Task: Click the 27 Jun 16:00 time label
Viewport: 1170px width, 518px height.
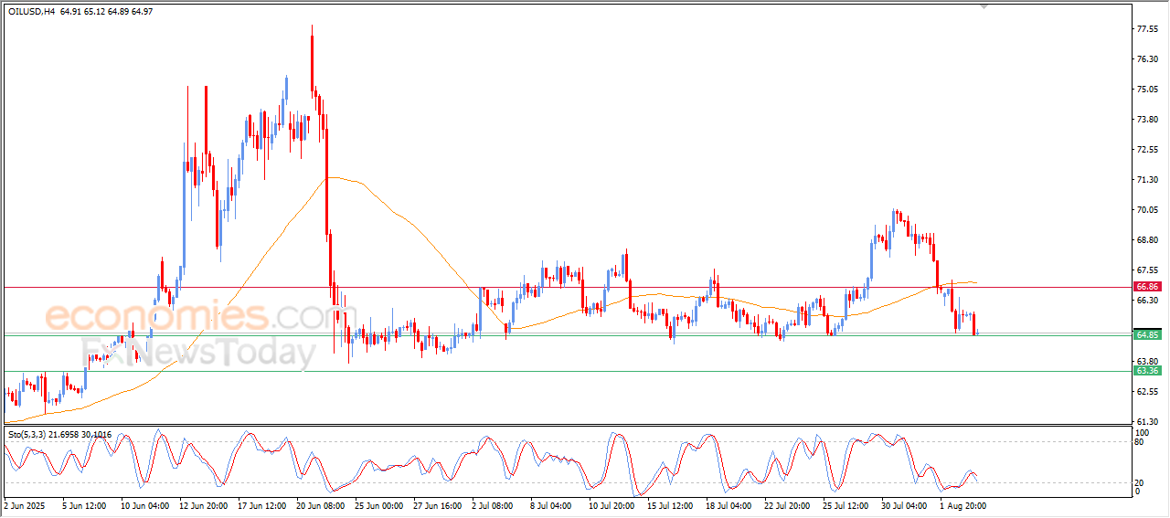Action: [x=437, y=504]
